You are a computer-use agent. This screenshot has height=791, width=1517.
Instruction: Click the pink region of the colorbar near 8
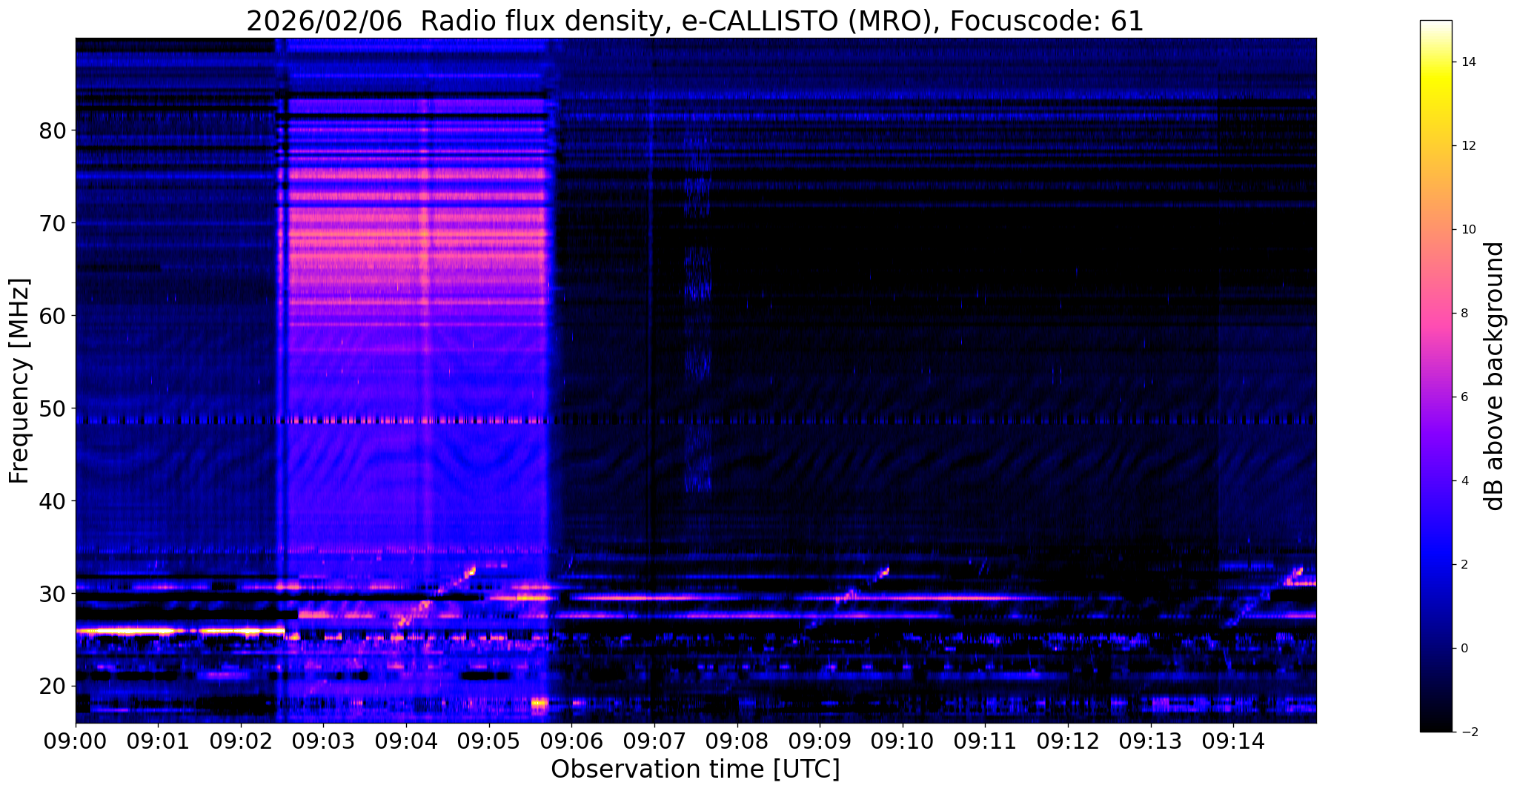[1435, 314]
